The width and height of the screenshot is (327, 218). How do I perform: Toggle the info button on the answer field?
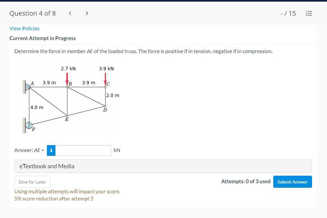click(x=51, y=150)
